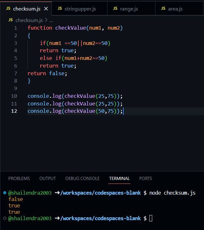The height and width of the screenshot is (230, 204).
Task: Click the closing brace on line 8
Action: tap(29, 81)
